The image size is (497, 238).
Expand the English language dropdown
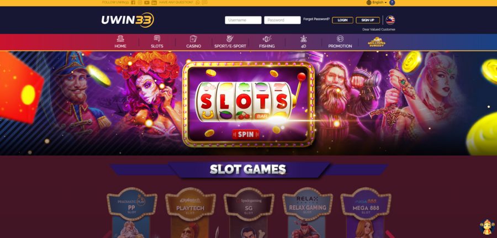(377, 3)
